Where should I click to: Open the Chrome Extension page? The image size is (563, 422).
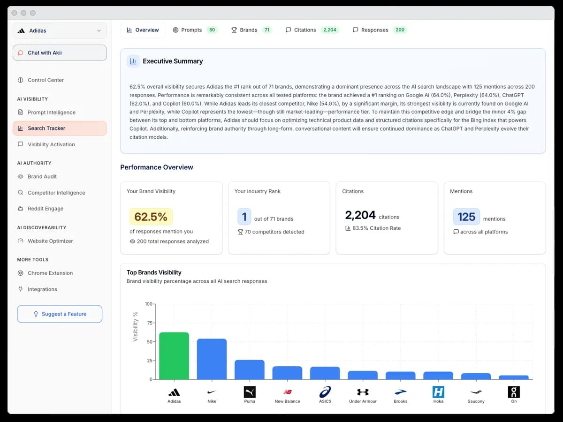click(21, 273)
